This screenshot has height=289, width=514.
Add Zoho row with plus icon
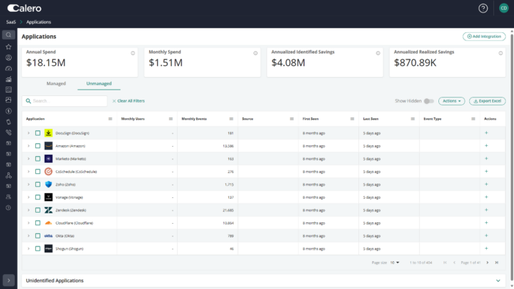pos(486,184)
